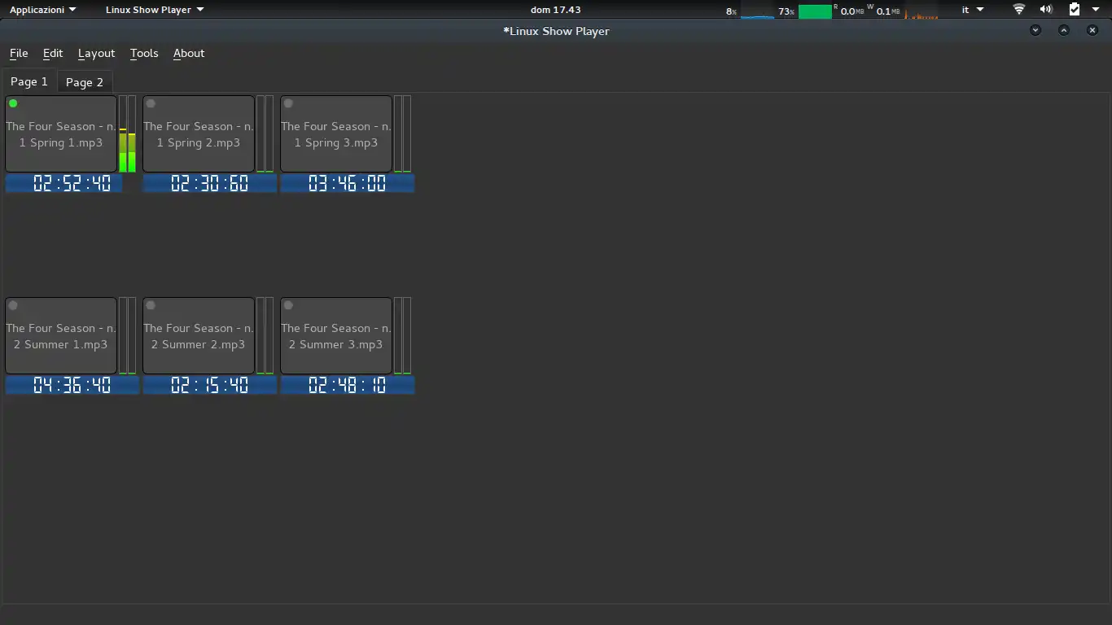The width and height of the screenshot is (1112, 625).
Task: Open the Linux Show Player app menu
Action: coord(155,10)
